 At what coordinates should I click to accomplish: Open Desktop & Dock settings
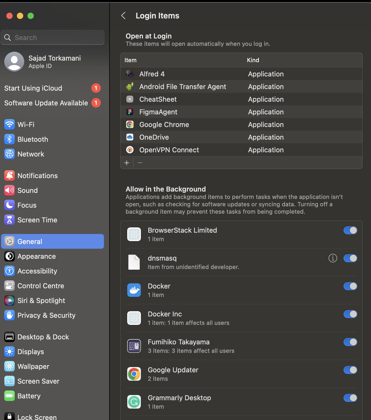pos(43,337)
